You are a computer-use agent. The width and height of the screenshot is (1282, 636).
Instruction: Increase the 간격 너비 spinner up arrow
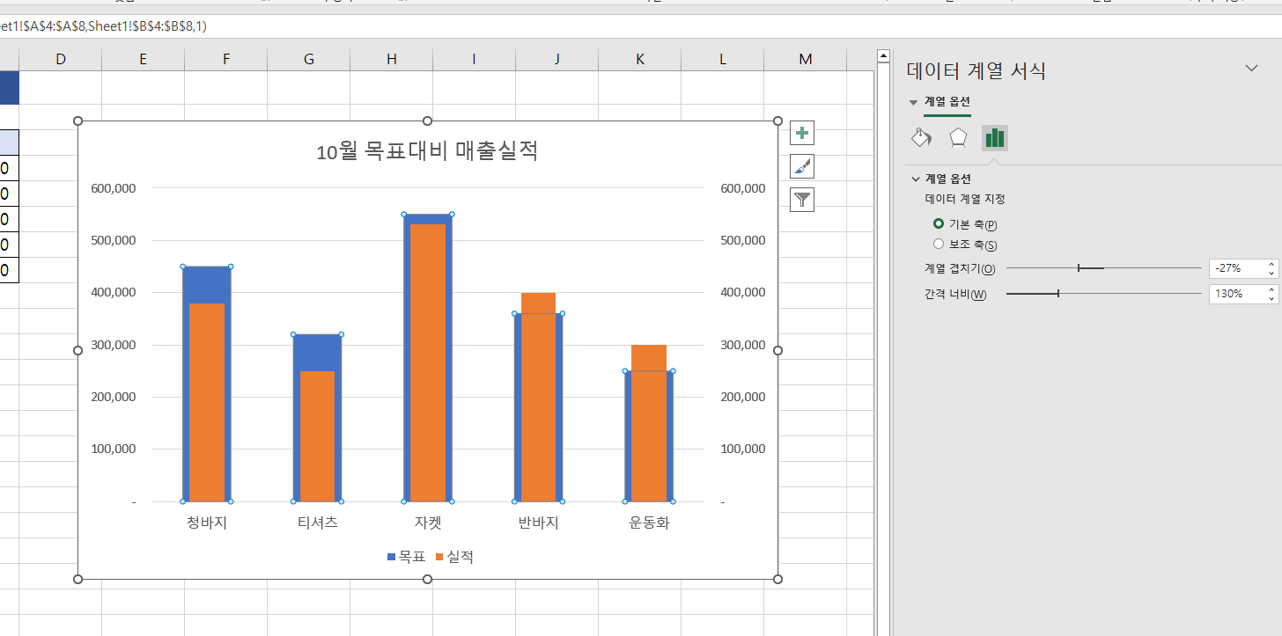[x=1271, y=289]
